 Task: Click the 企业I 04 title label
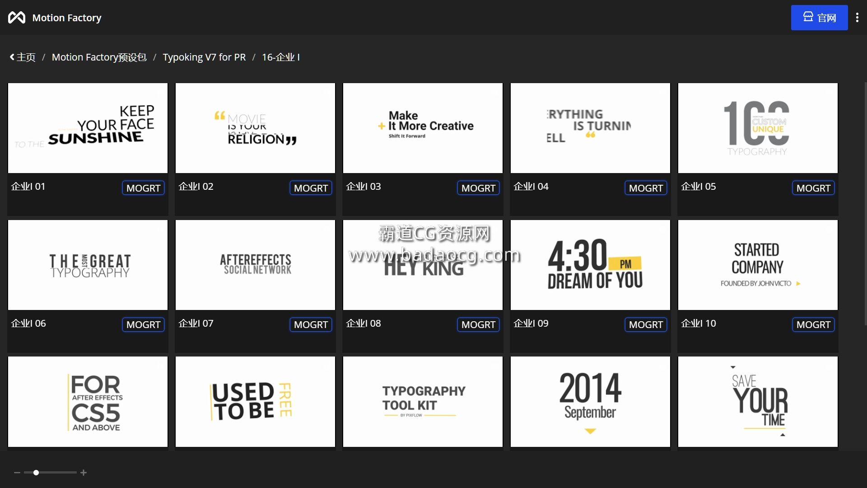point(531,186)
